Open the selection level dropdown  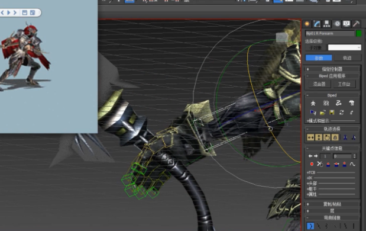344,48
